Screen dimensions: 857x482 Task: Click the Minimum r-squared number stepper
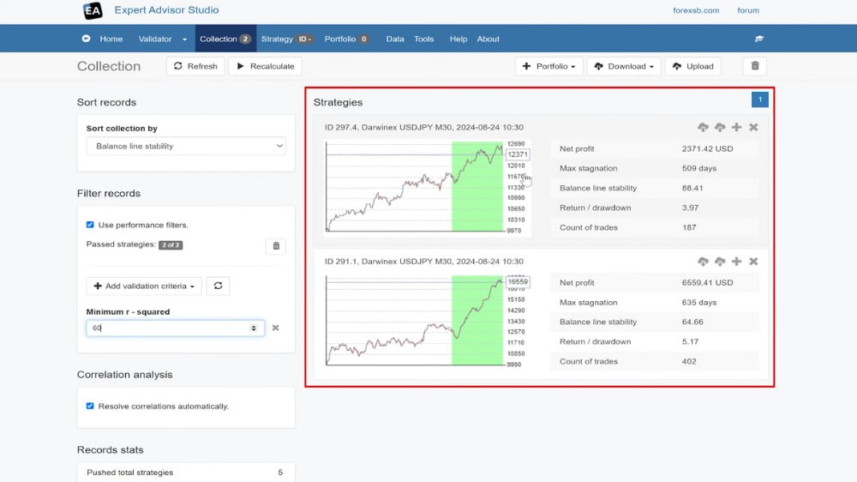[253, 328]
